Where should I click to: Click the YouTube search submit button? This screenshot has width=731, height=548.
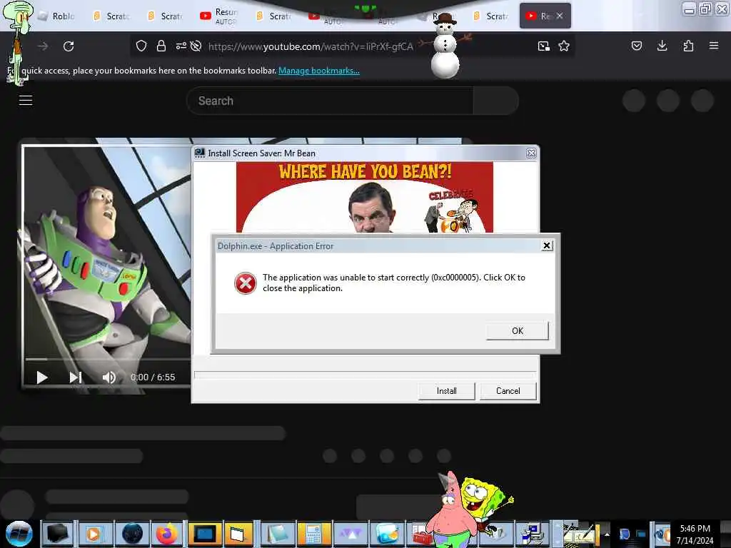click(495, 101)
